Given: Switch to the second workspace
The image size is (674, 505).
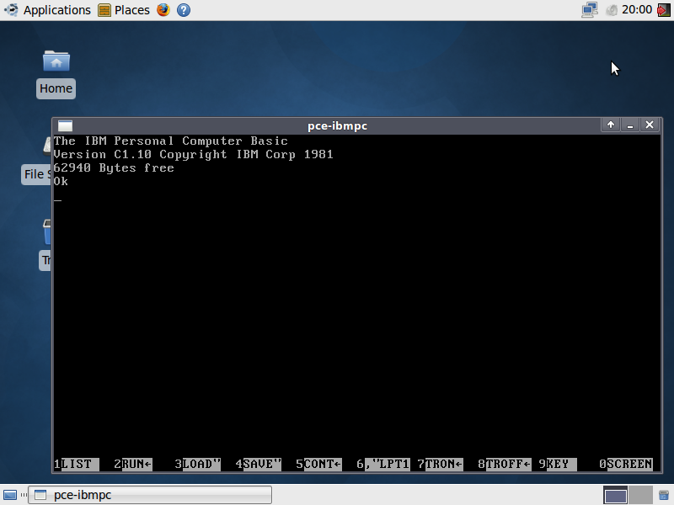Looking at the screenshot, I should pyautogui.click(x=640, y=495).
